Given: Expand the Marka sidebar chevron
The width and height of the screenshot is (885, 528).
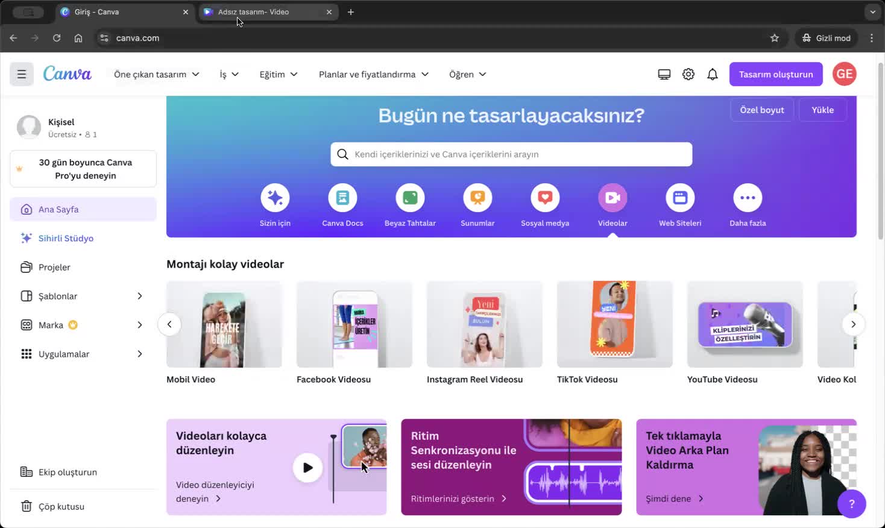Looking at the screenshot, I should [x=140, y=325].
